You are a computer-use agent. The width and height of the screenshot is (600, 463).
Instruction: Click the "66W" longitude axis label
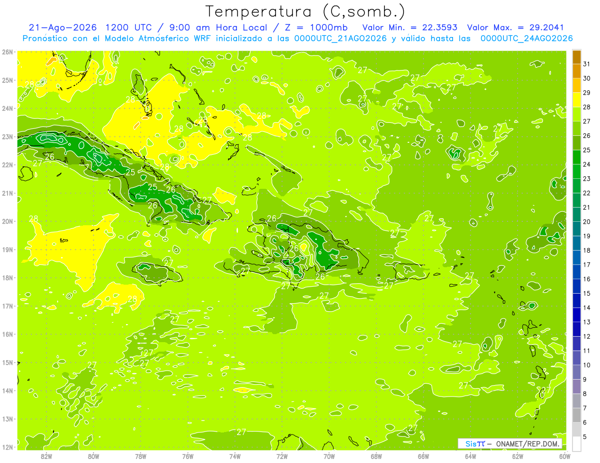(423, 456)
